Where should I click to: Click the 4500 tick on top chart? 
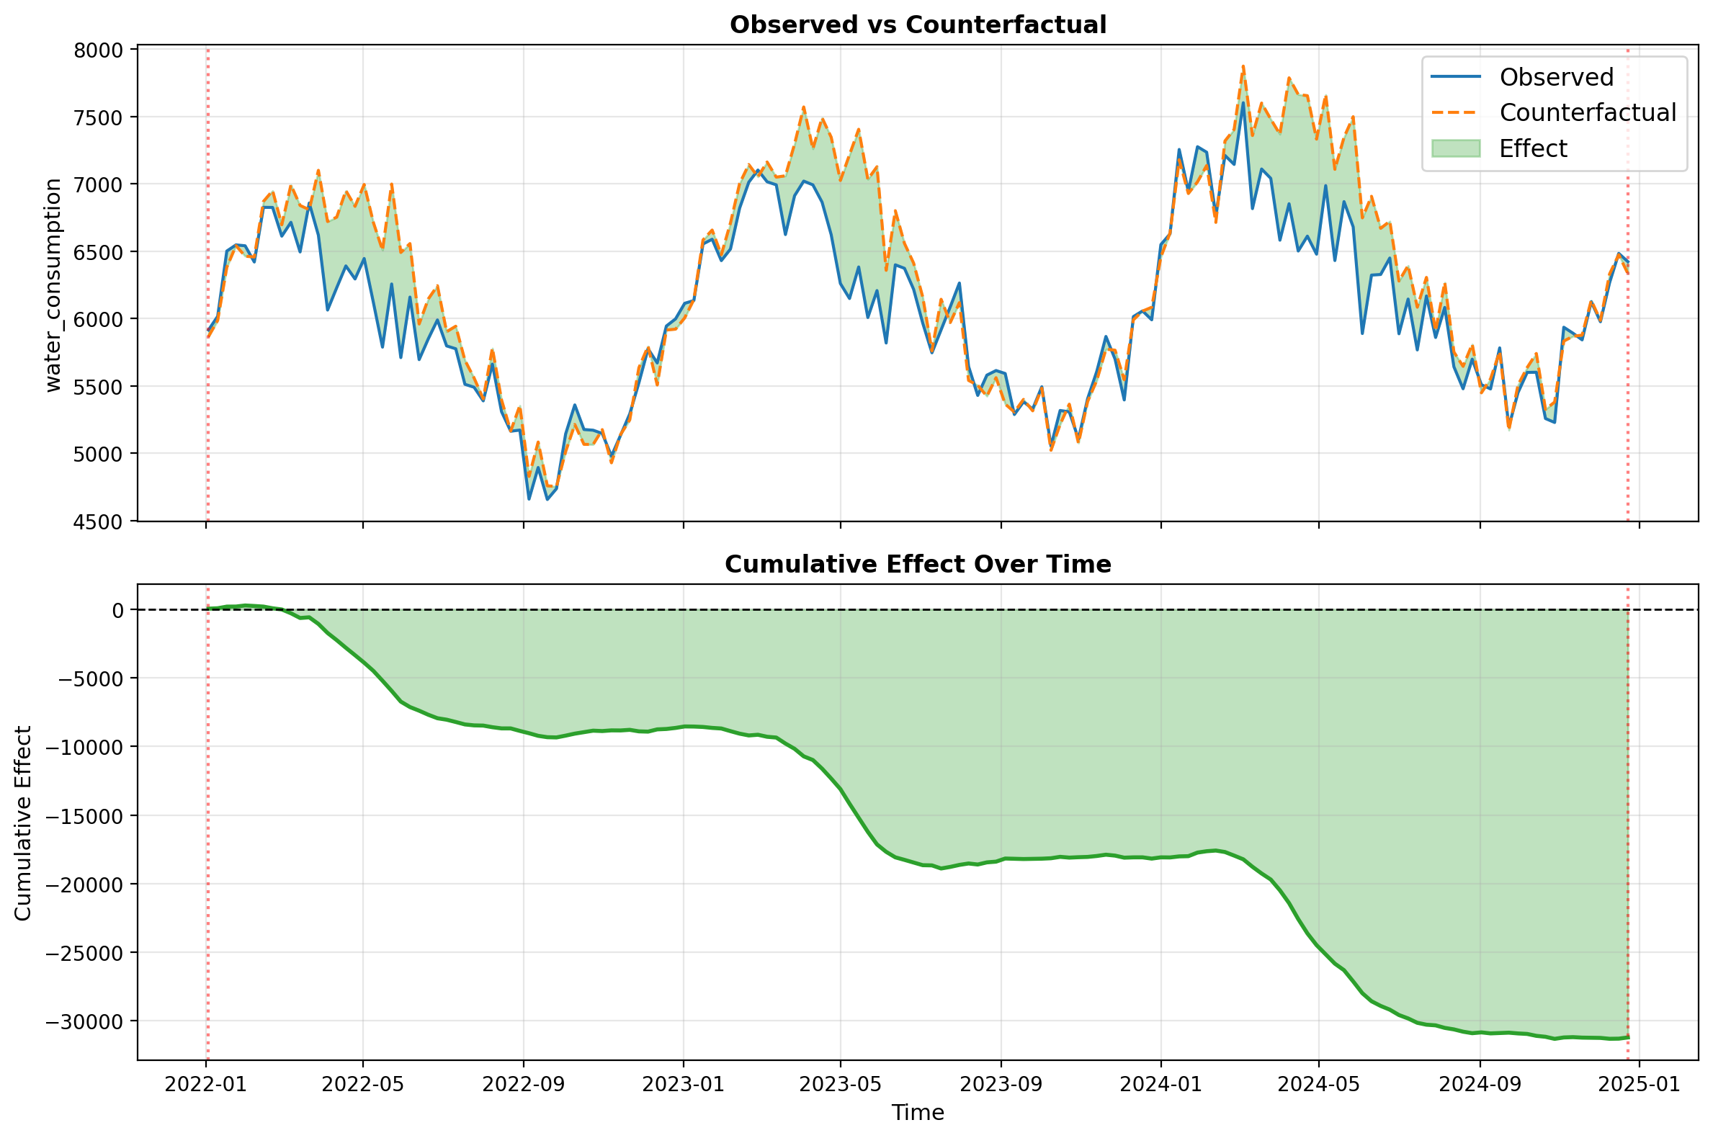[x=98, y=521]
